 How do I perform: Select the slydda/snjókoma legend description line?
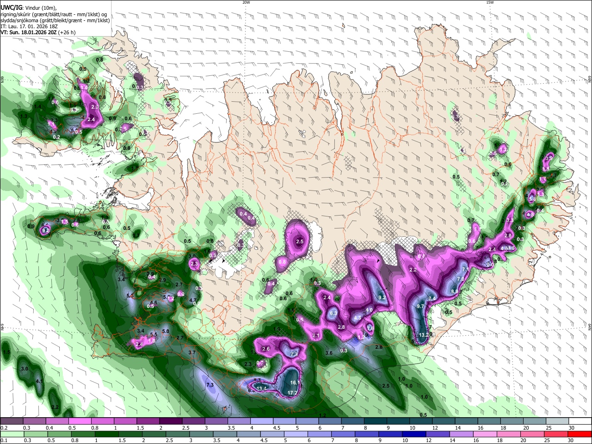click(55, 20)
